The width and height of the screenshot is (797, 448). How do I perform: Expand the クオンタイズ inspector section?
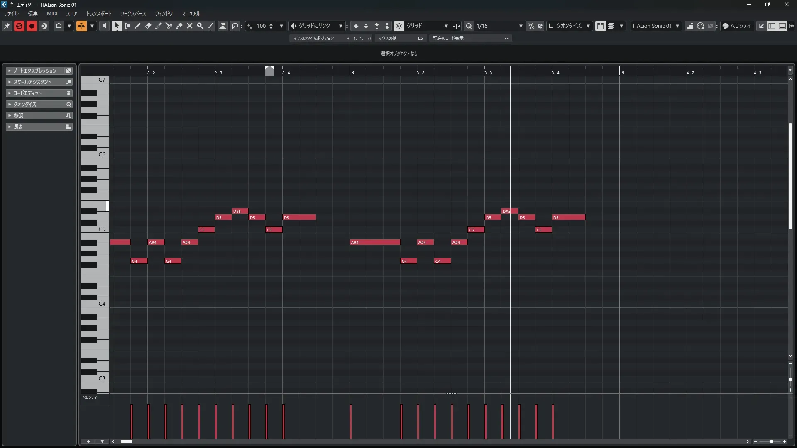[x=39, y=104]
